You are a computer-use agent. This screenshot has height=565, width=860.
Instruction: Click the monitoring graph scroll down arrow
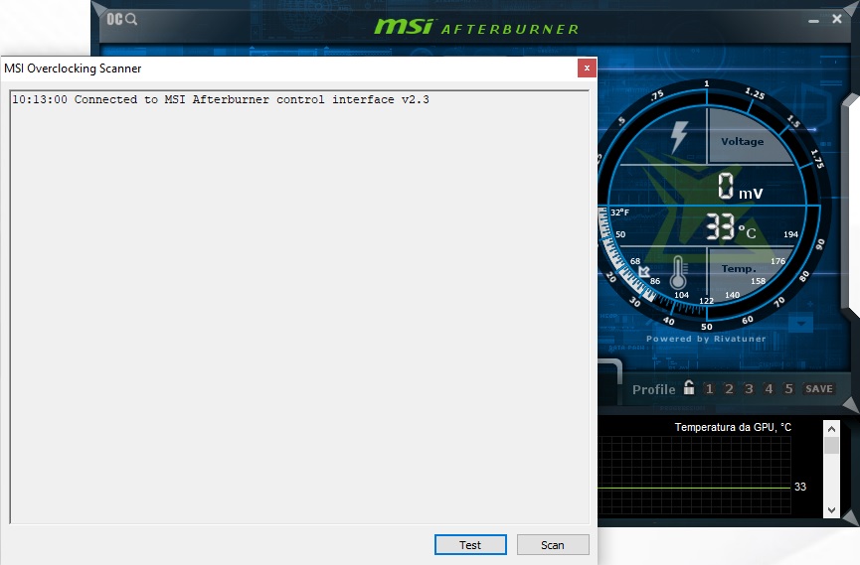831,509
